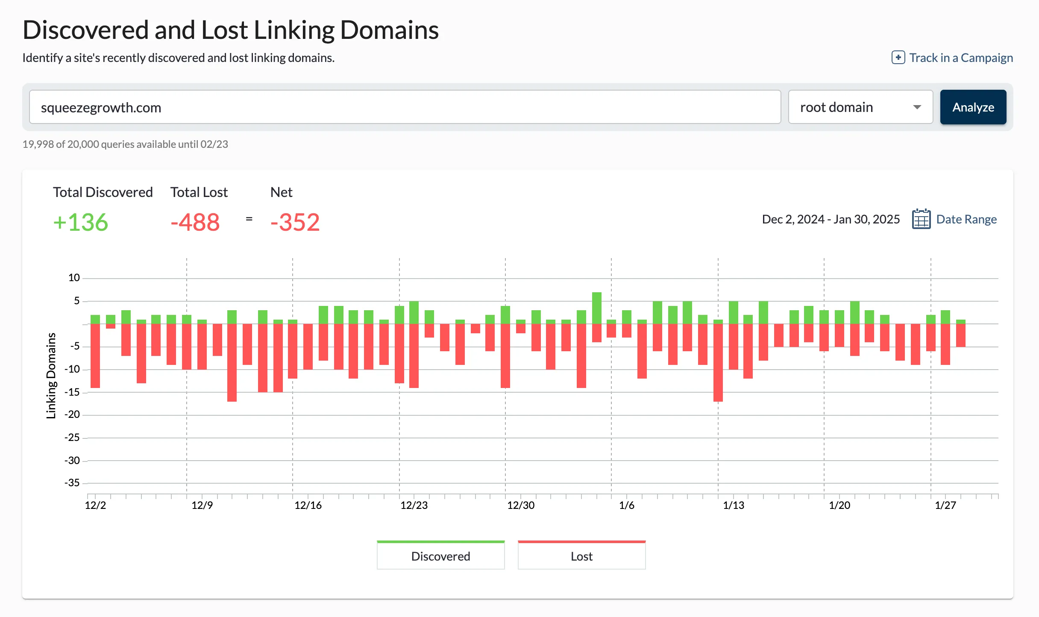
Task: Click the 1/20 axis date label
Action: tap(839, 505)
